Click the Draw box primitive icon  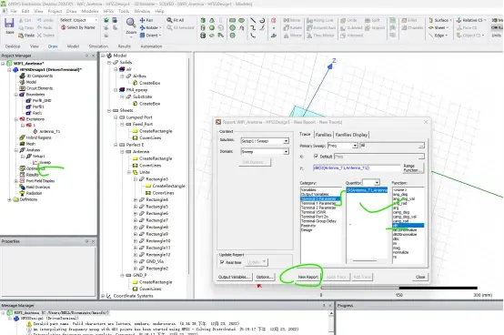click(x=203, y=20)
